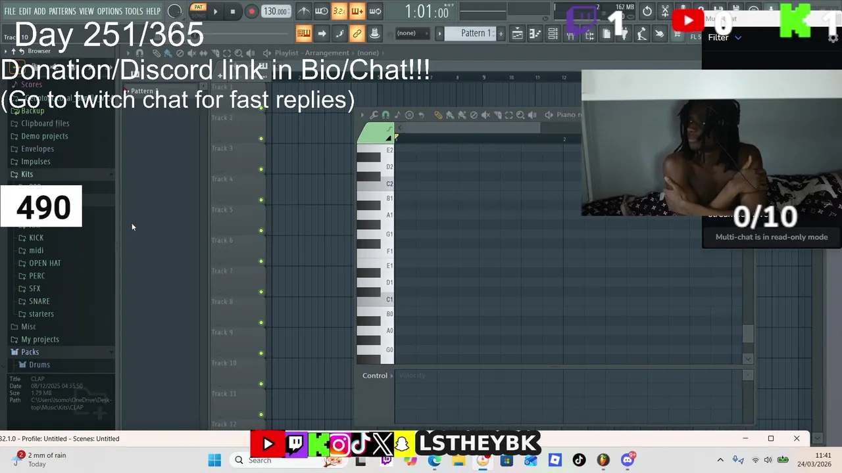Open the OPTIONS menu
This screenshot has width=842, height=473.
tap(109, 11)
